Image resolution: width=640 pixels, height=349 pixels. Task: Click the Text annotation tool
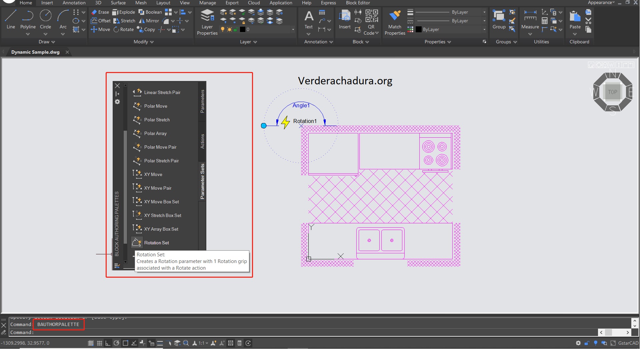309,19
